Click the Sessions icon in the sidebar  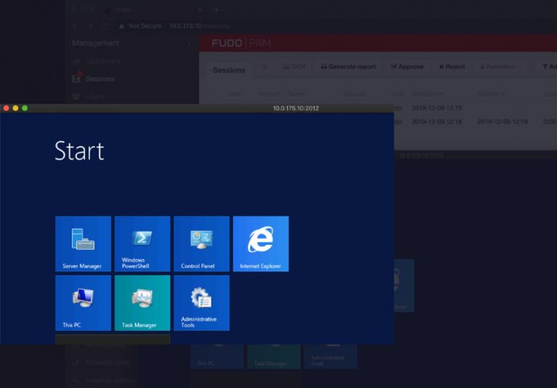tap(76, 78)
